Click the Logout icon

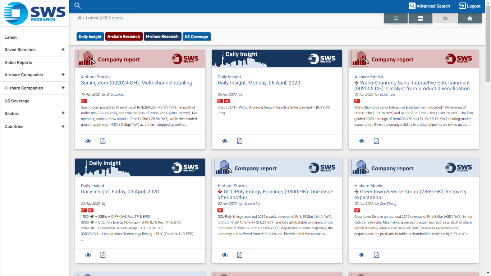point(463,6)
